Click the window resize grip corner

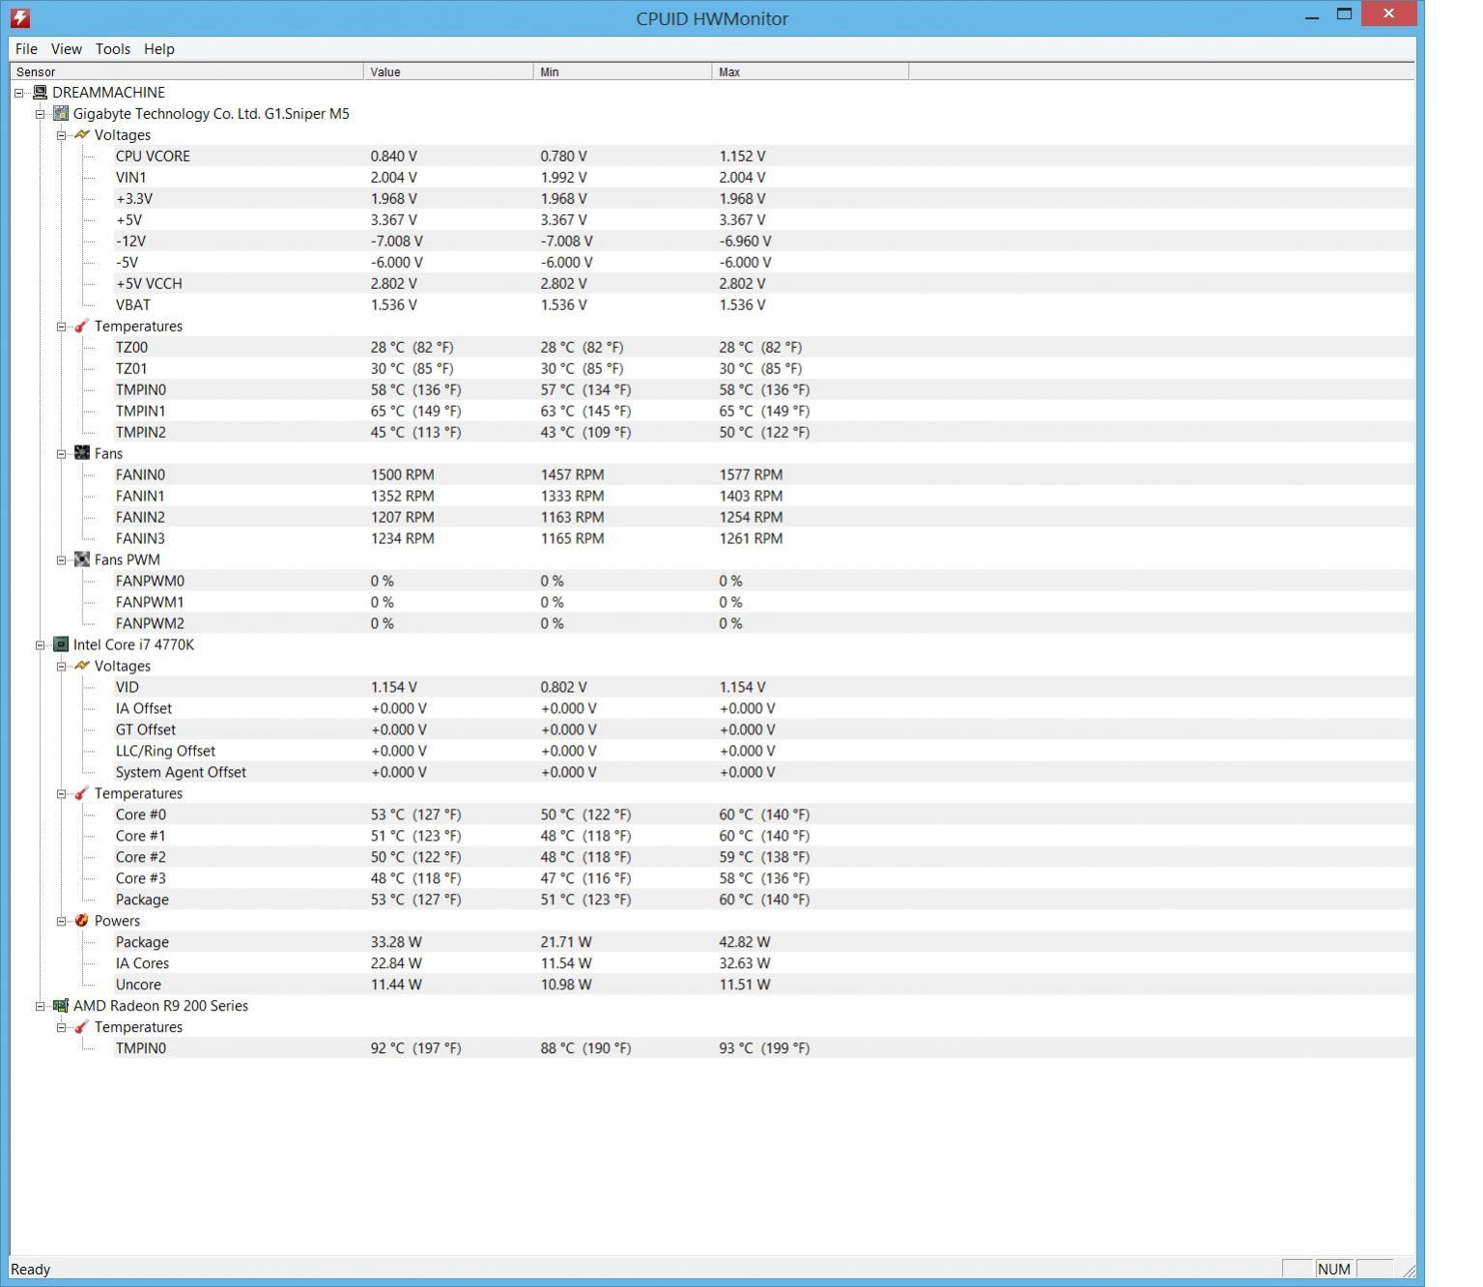[x=1409, y=1272]
